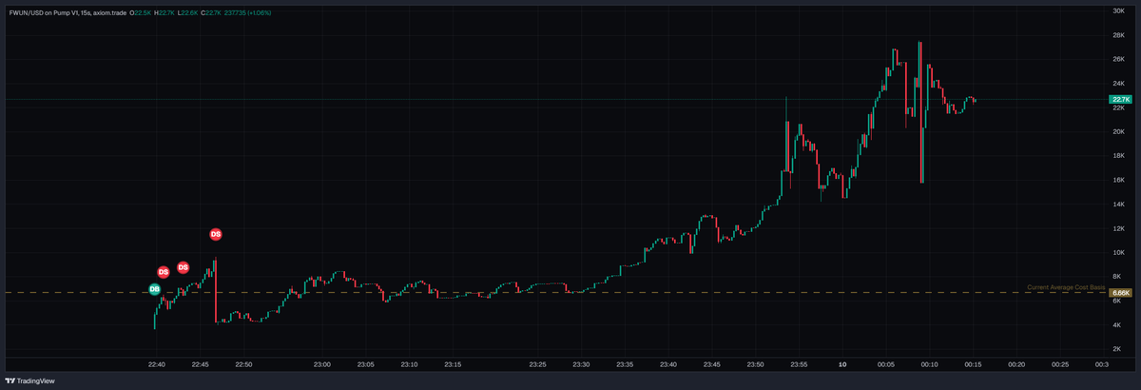Click the 23:35 time axis label
This screenshot has height=390, width=1141.
pyautogui.click(x=625, y=364)
